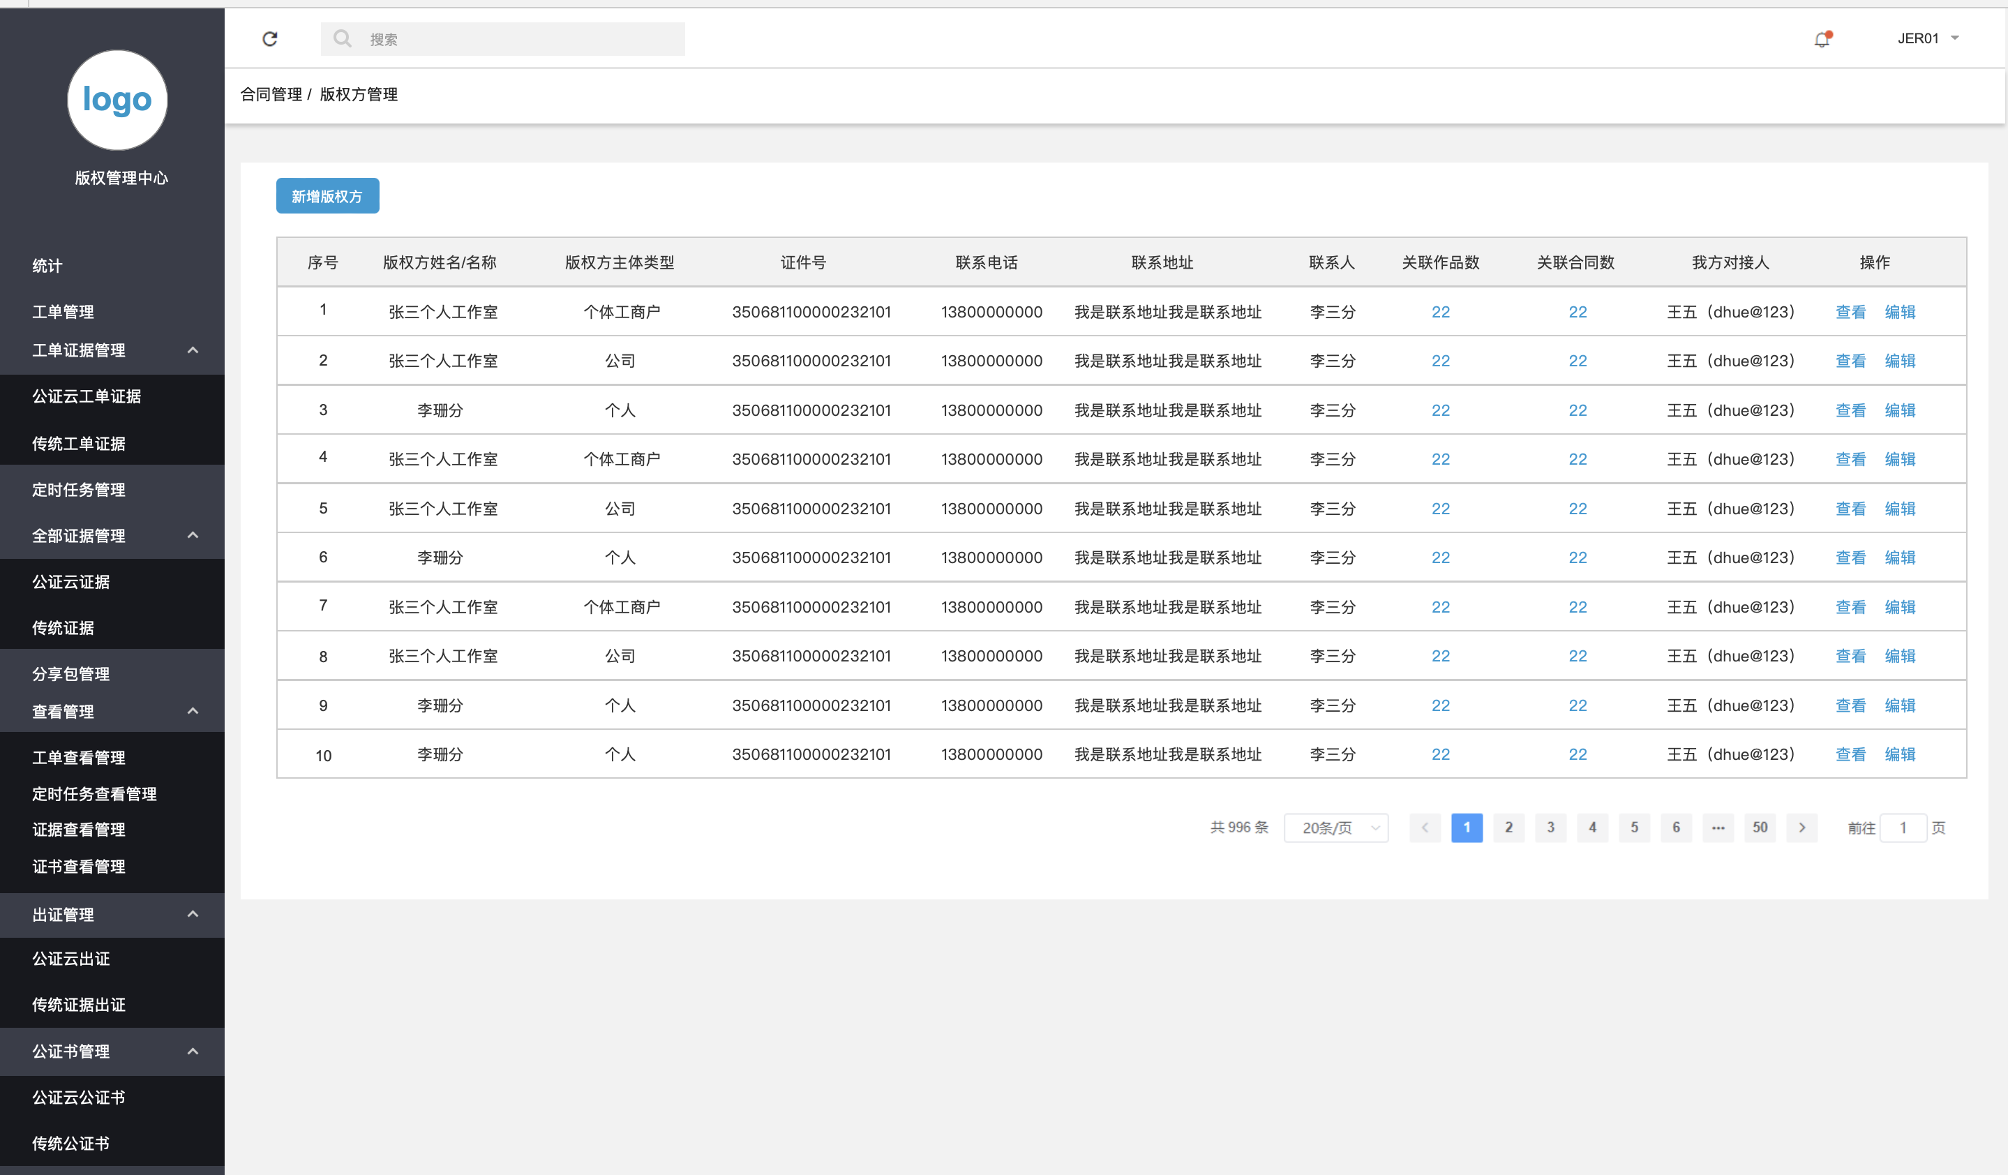Image resolution: width=2008 pixels, height=1175 pixels.
Task: Click the refresh icon in top bar
Action: (x=270, y=39)
